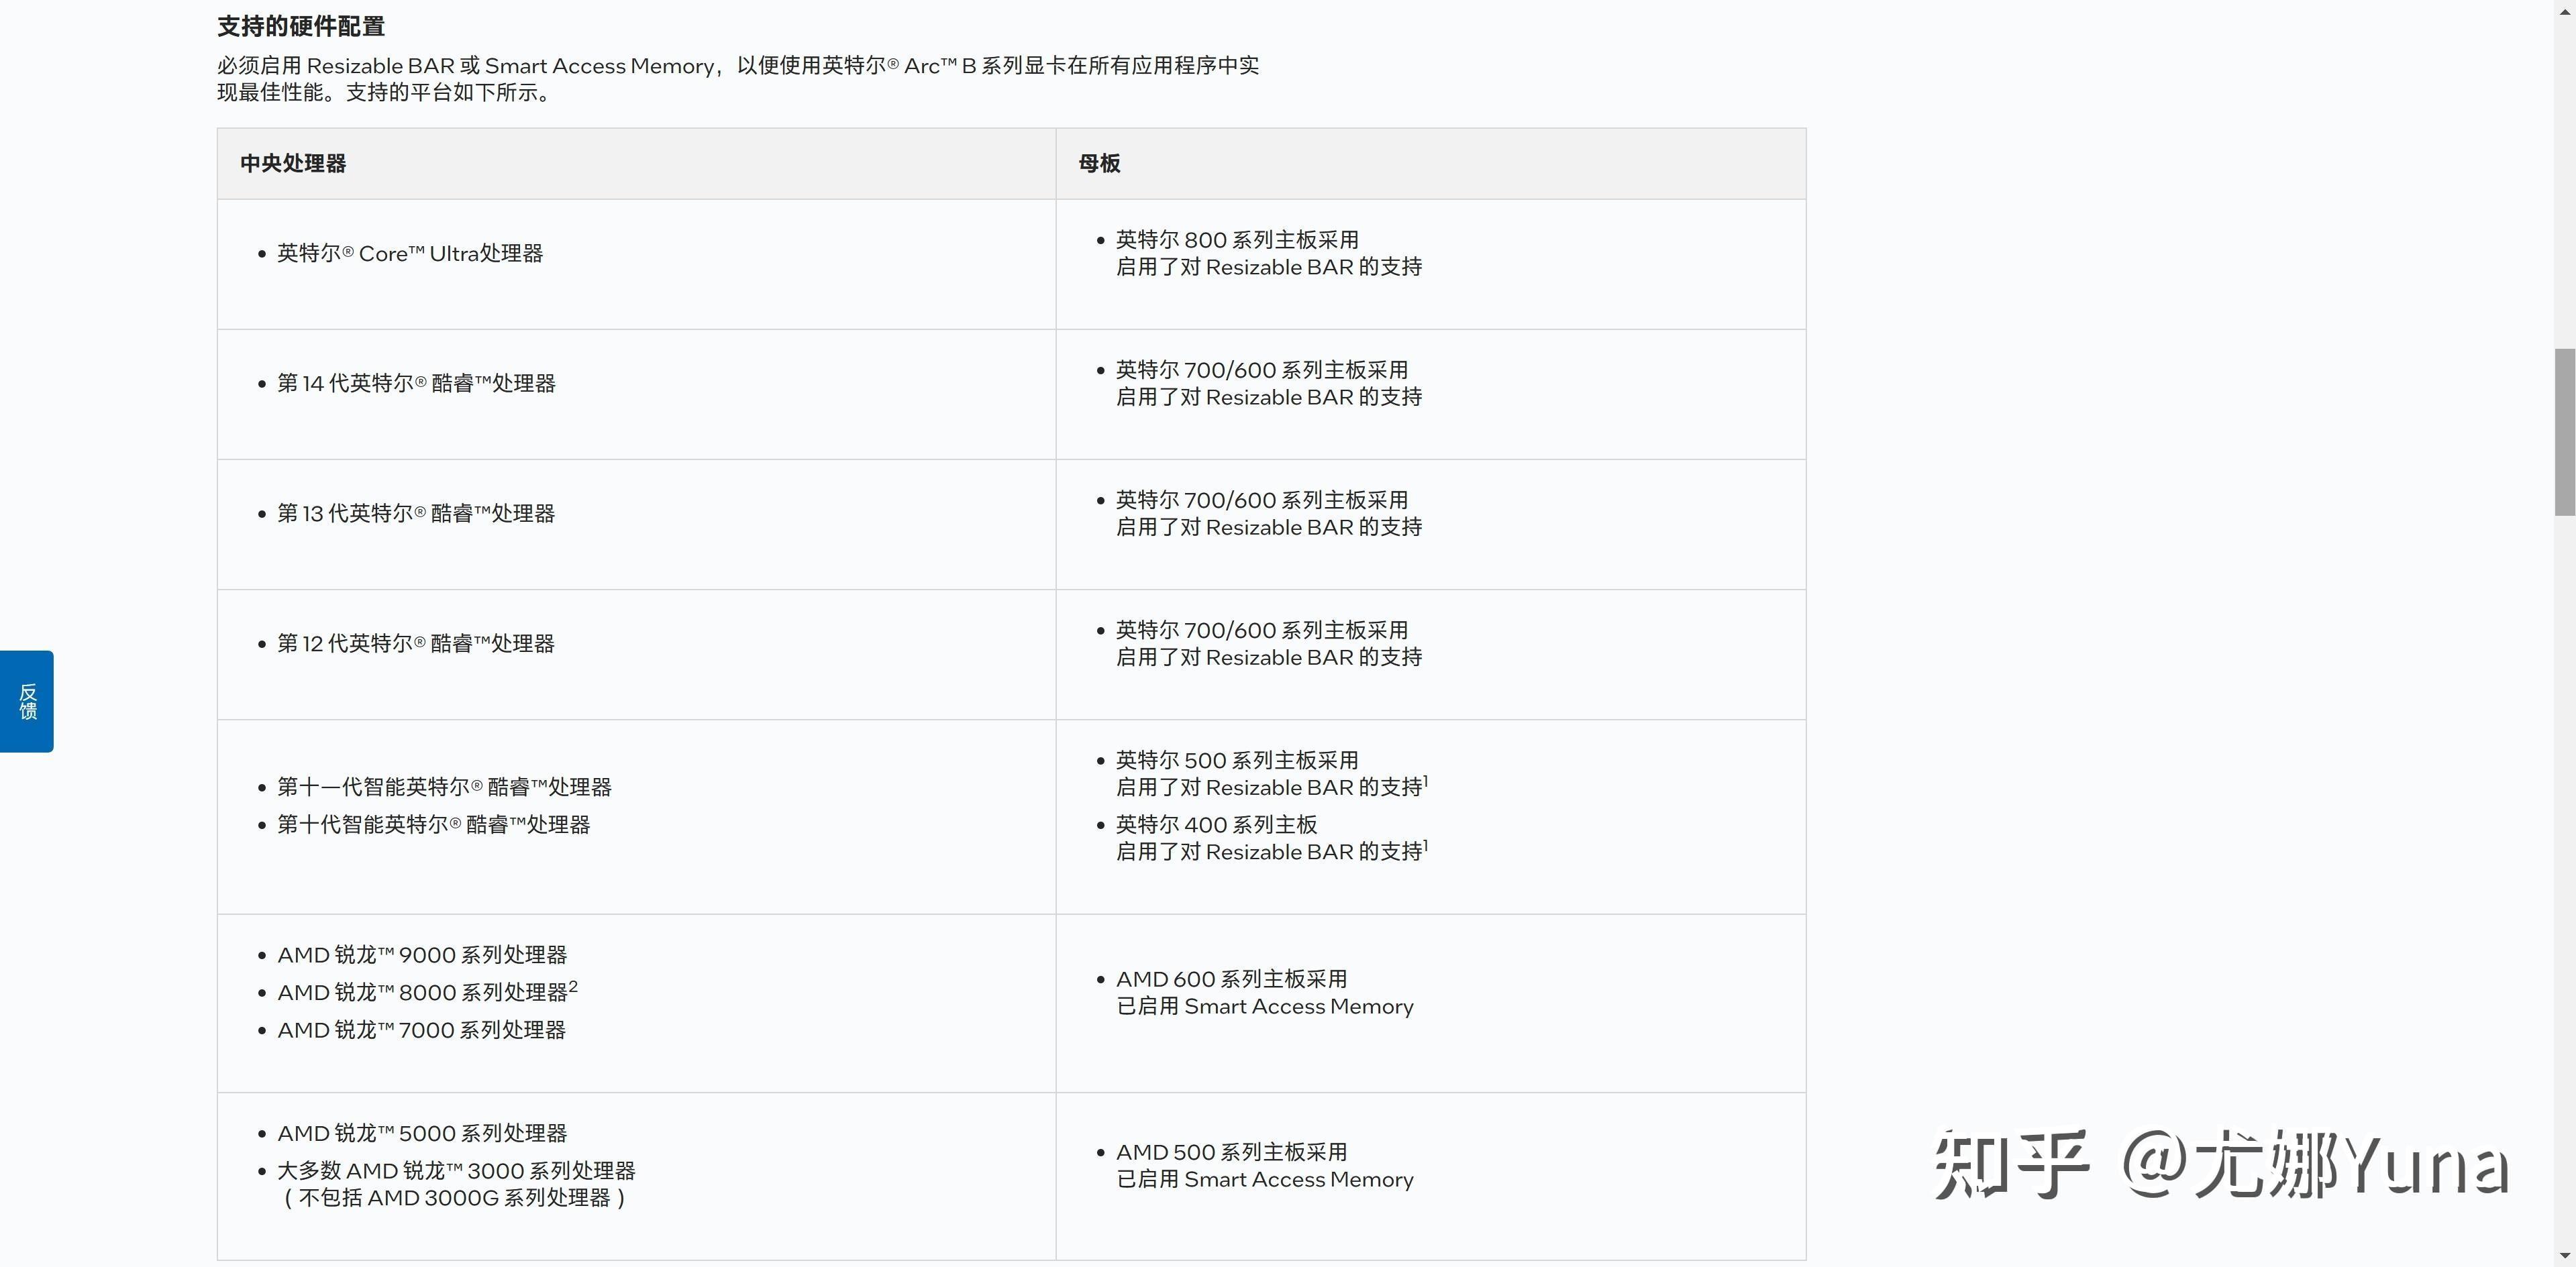Select the 第 13 代英特尔 酷睿处理器 entry
Screen dimensions: 2576x1267
[416, 514]
